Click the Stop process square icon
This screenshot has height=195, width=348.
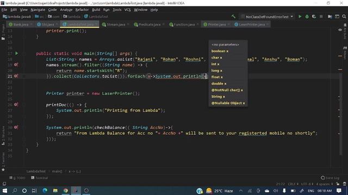coord(321,17)
